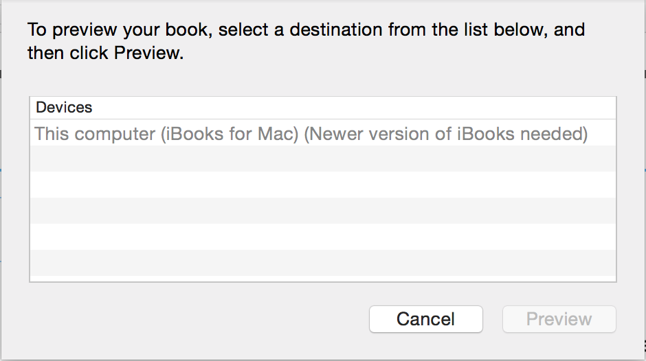
Task: Click the first empty row below the device entry
Action: click(x=323, y=159)
